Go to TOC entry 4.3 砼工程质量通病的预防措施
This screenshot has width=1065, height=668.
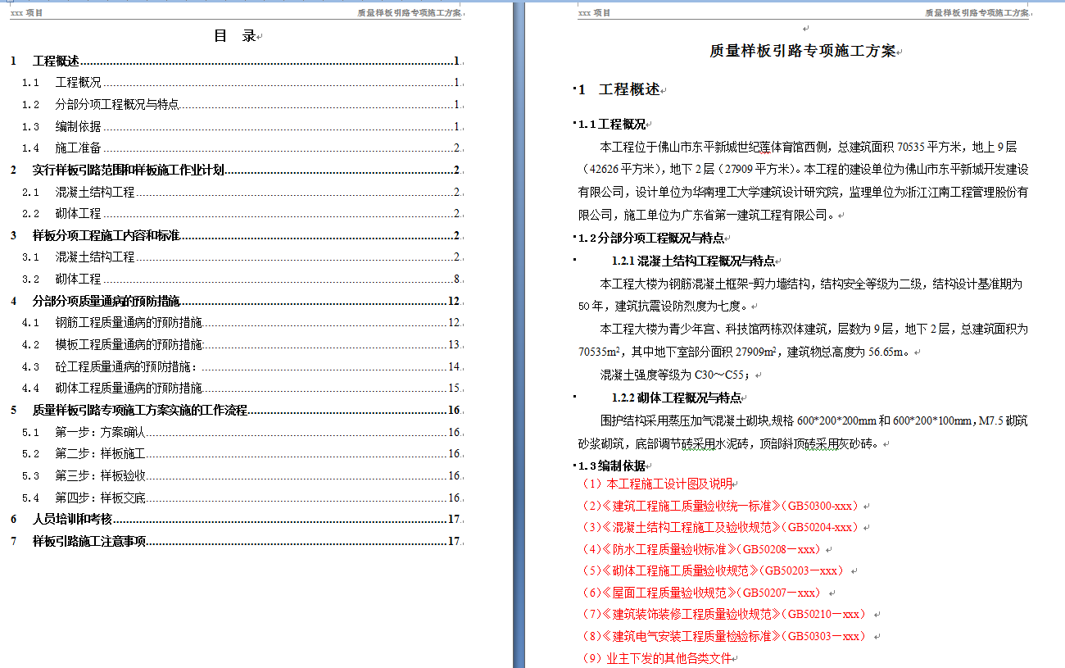point(125,366)
